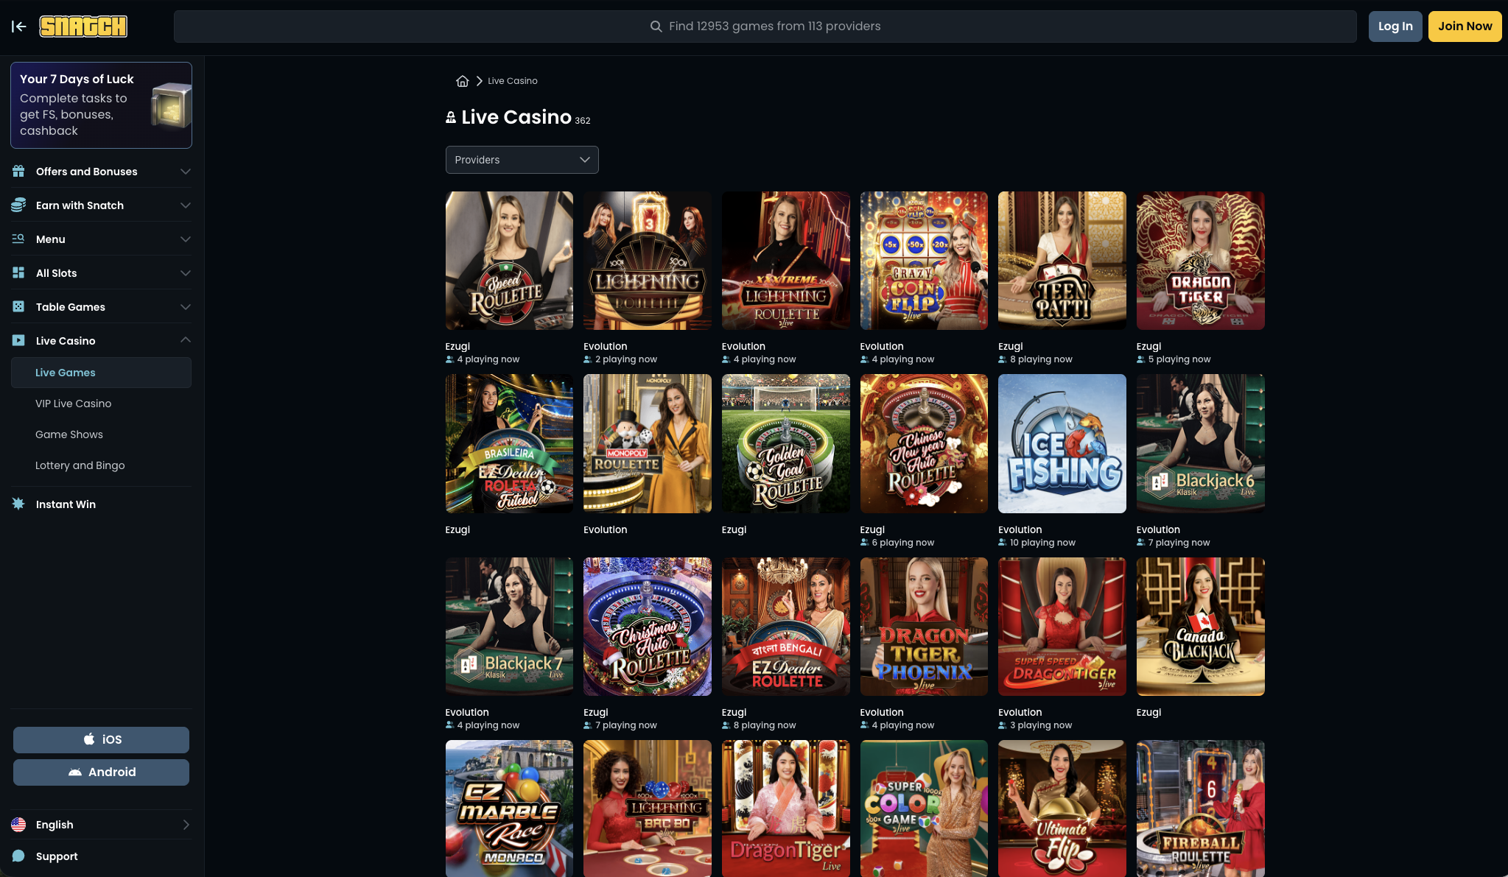Open EZ Marble Race Monaco game
The height and width of the screenshot is (877, 1508).
click(509, 809)
